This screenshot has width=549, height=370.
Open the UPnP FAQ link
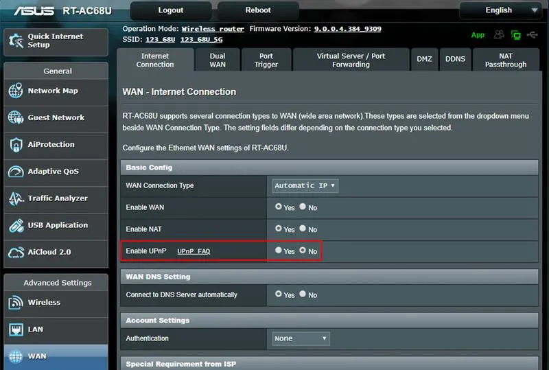coord(194,251)
